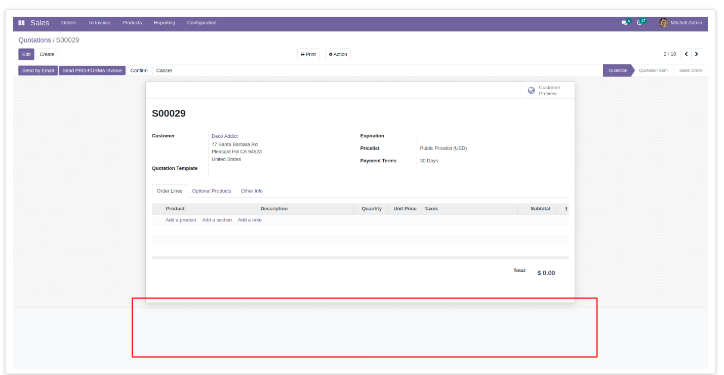724x375 pixels.
Task: Open the Orders menu
Action: pyautogui.click(x=69, y=23)
